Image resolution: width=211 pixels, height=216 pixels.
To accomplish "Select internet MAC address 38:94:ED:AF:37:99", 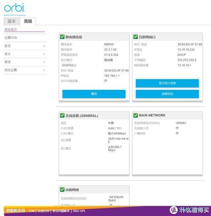I will (190, 44).
